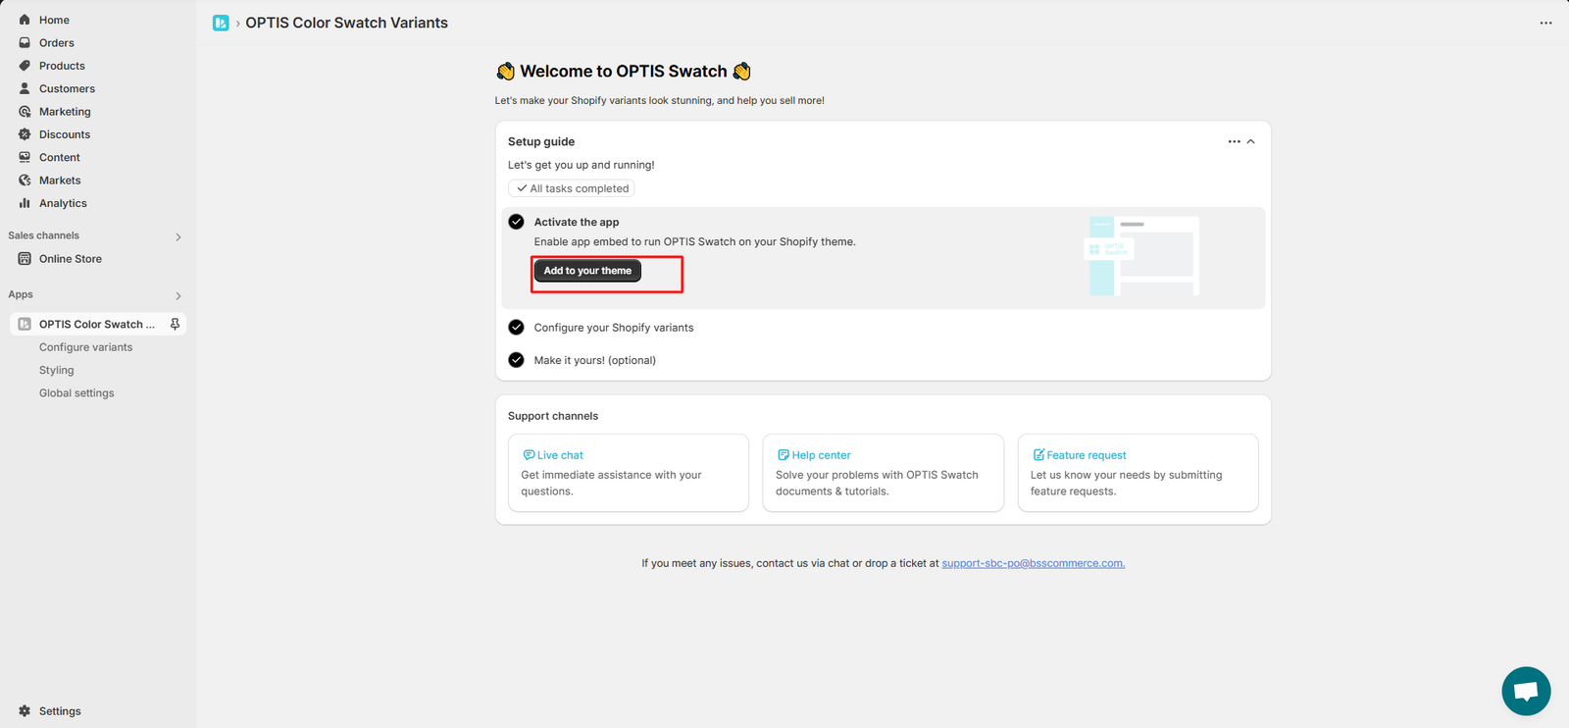The image size is (1569, 728).
Task: Click the Support channels heading text
Action: 553,416
